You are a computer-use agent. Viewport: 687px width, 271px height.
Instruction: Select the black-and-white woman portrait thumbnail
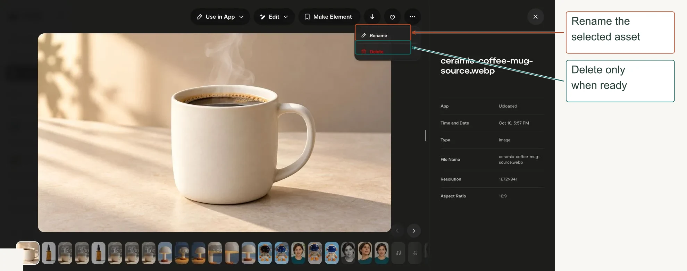click(x=348, y=253)
